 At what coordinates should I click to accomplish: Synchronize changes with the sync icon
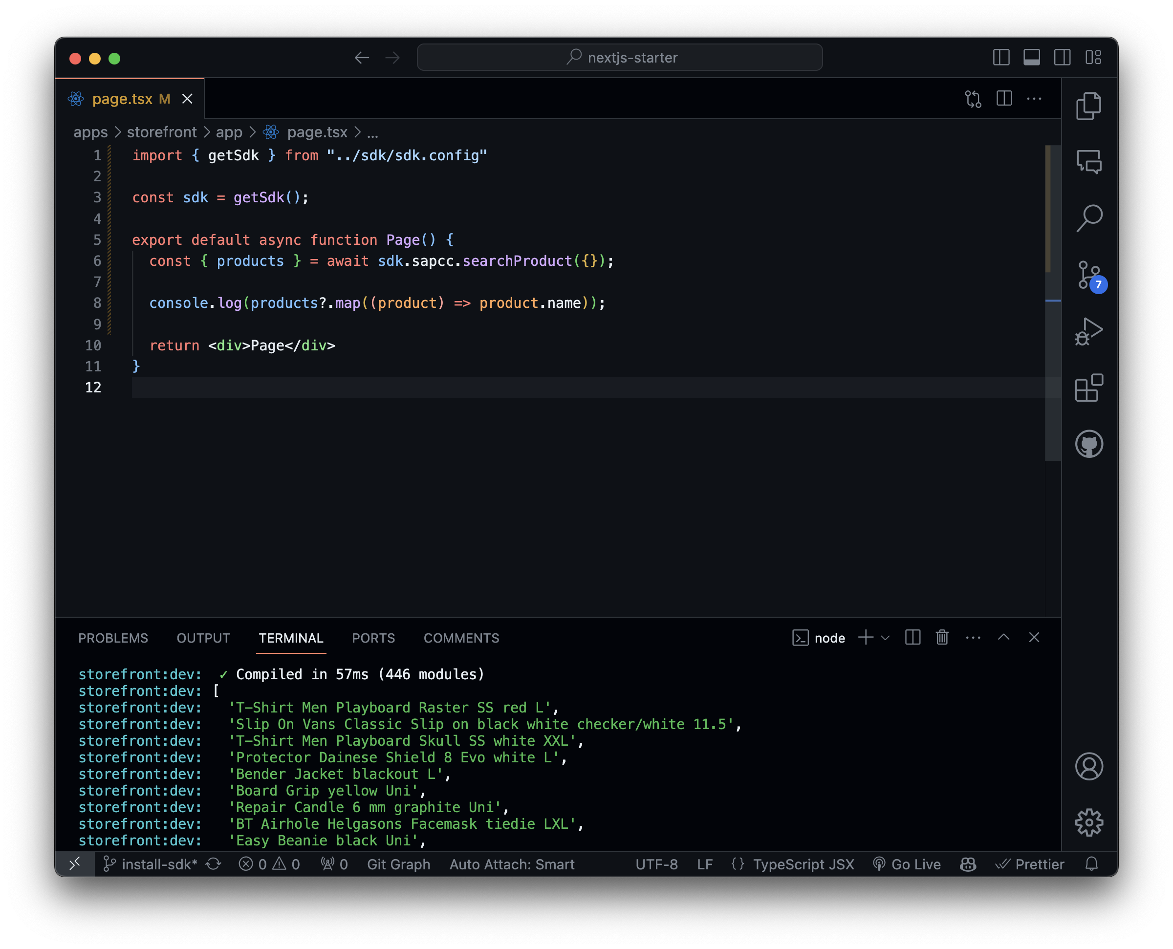pyautogui.click(x=213, y=864)
